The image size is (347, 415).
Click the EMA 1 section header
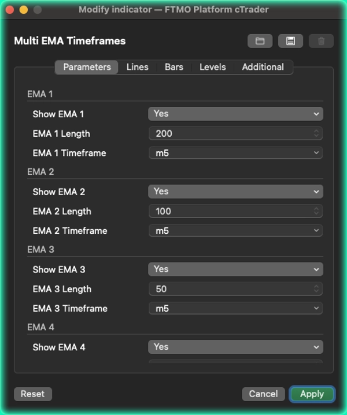(40, 94)
